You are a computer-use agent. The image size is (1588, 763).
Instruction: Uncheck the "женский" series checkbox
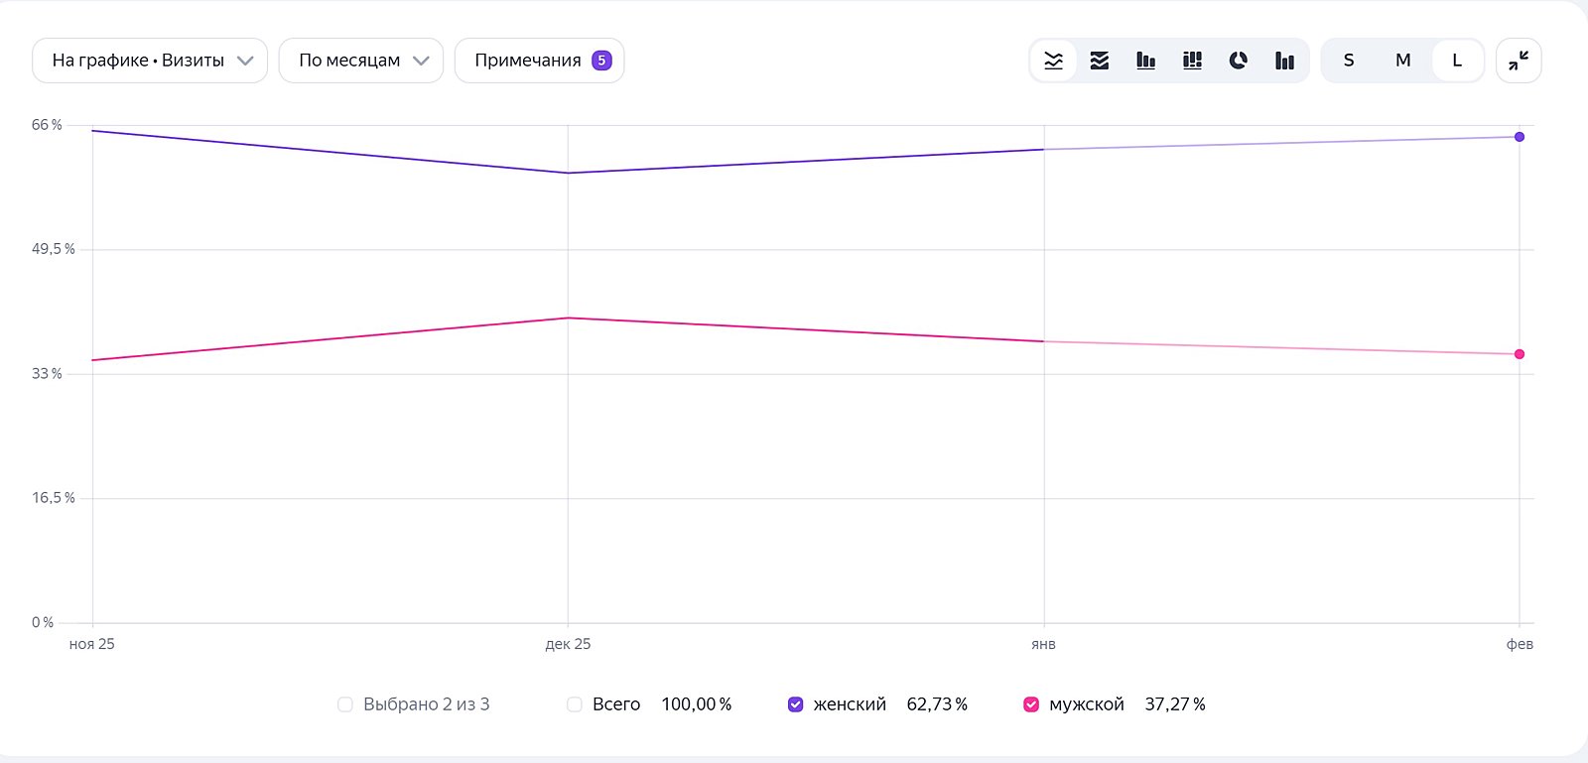tap(795, 704)
